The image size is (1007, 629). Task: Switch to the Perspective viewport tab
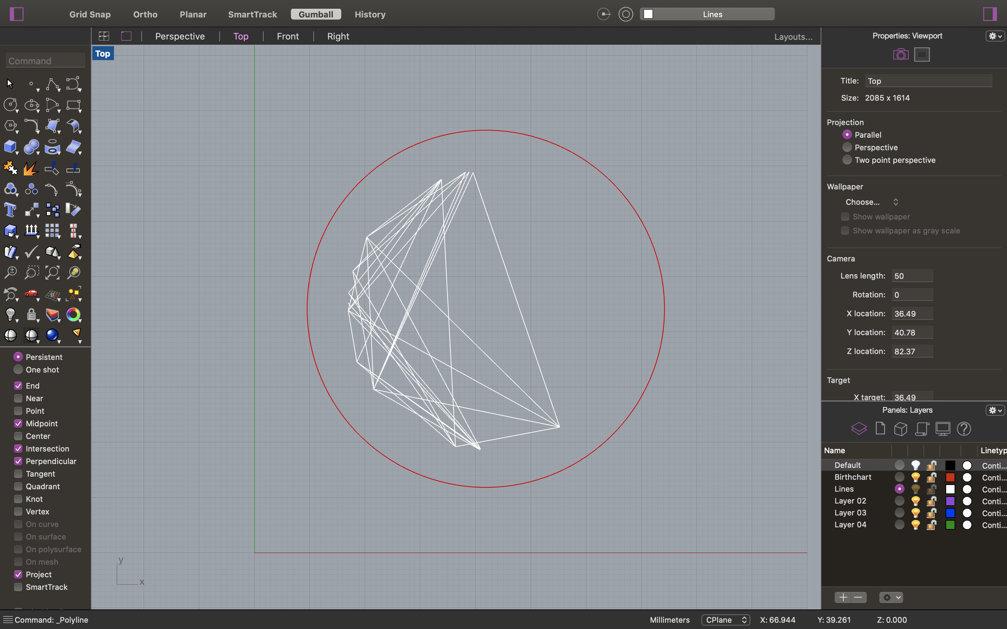pyautogui.click(x=180, y=36)
